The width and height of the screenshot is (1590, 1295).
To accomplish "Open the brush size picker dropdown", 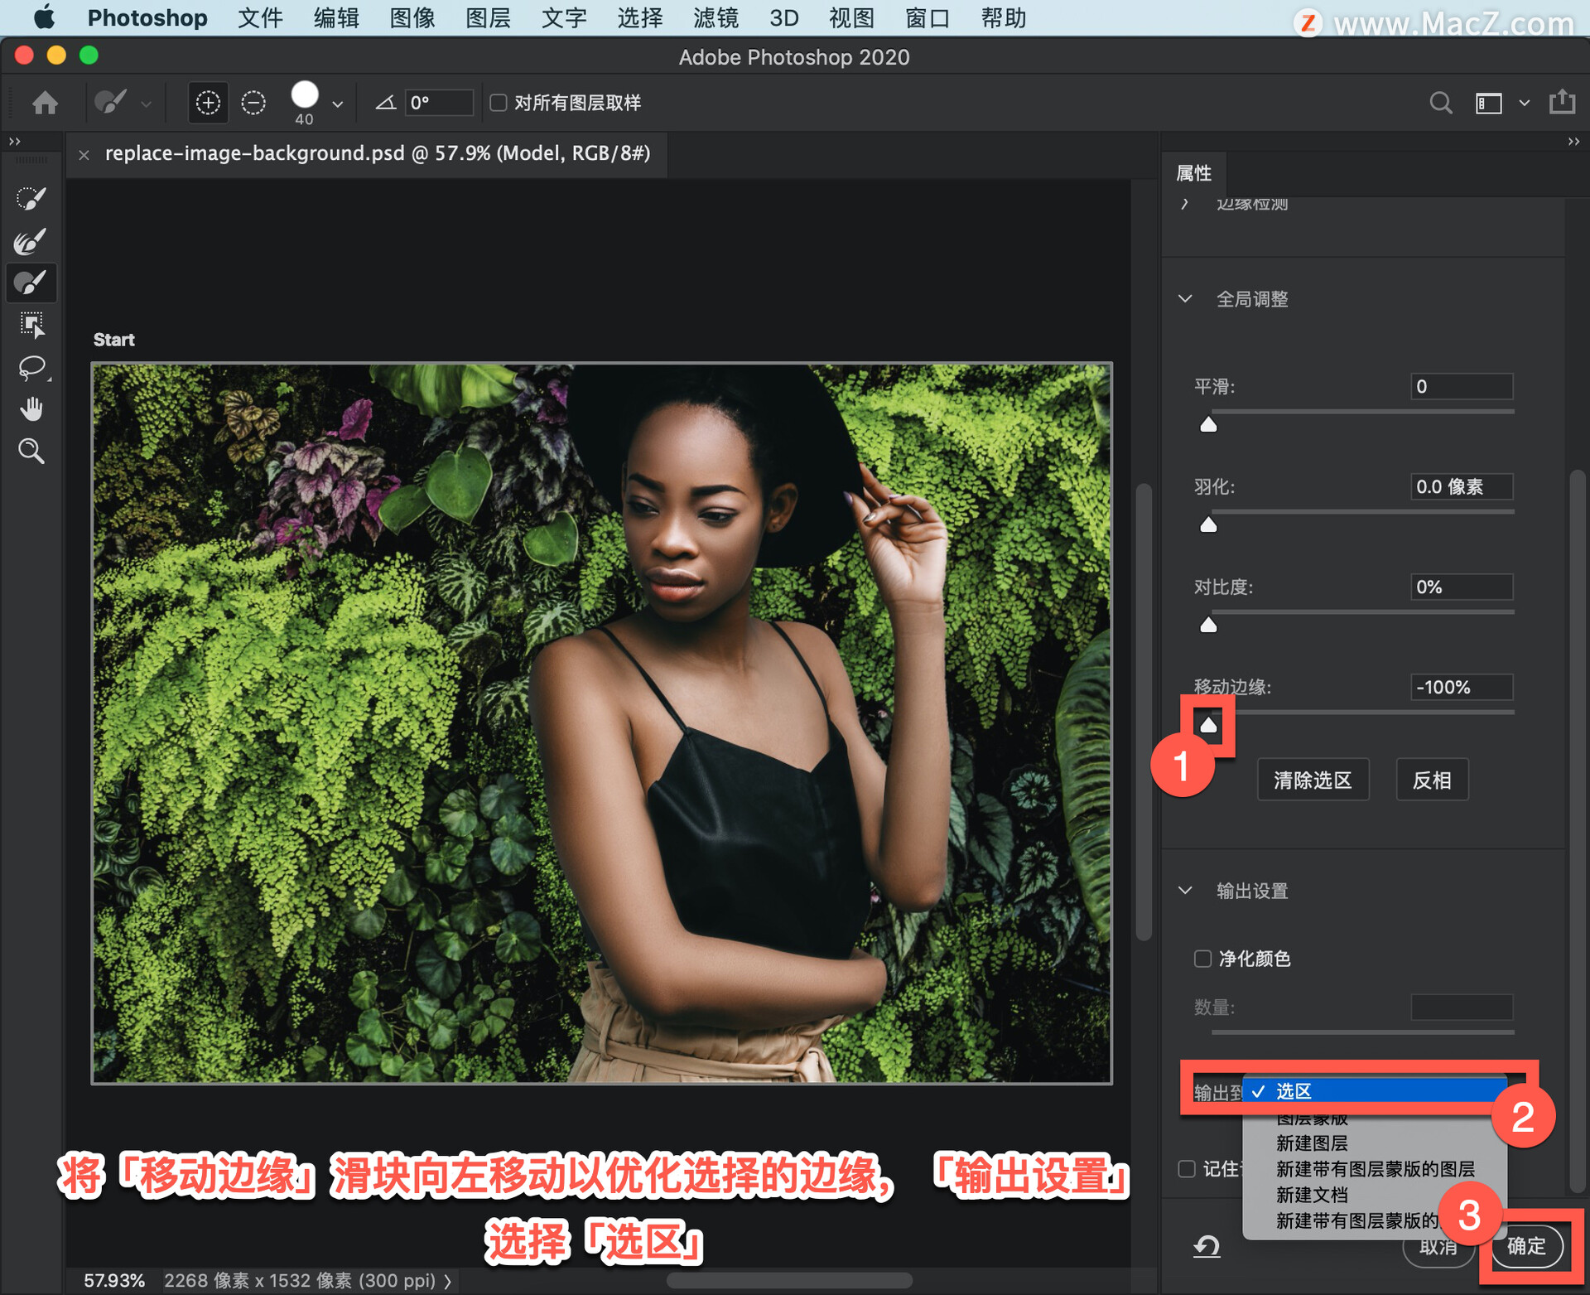I will pos(337,104).
